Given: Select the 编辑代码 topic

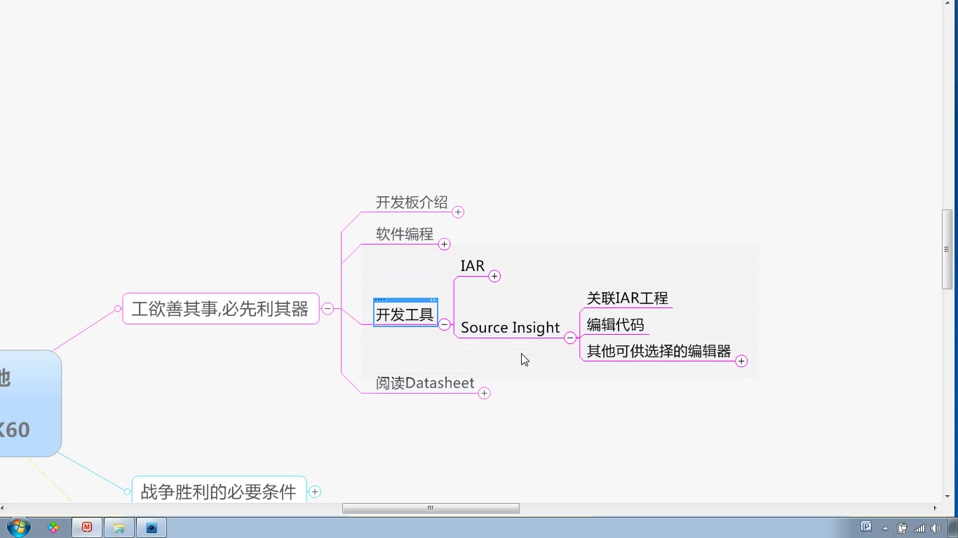Looking at the screenshot, I should [x=615, y=325].
